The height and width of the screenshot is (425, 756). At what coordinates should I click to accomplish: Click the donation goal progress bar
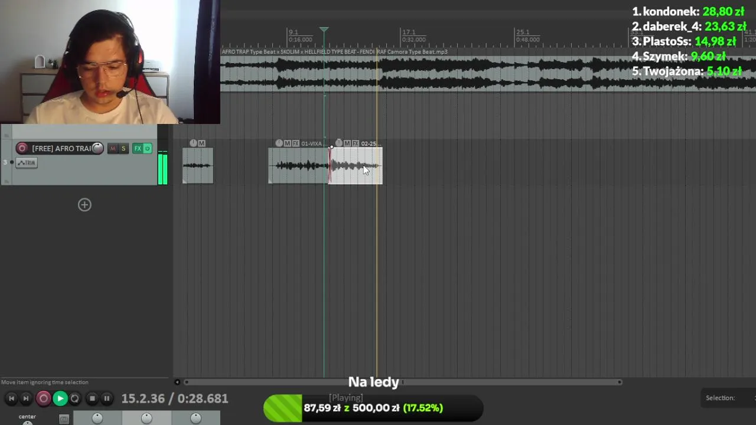point(373,408)
